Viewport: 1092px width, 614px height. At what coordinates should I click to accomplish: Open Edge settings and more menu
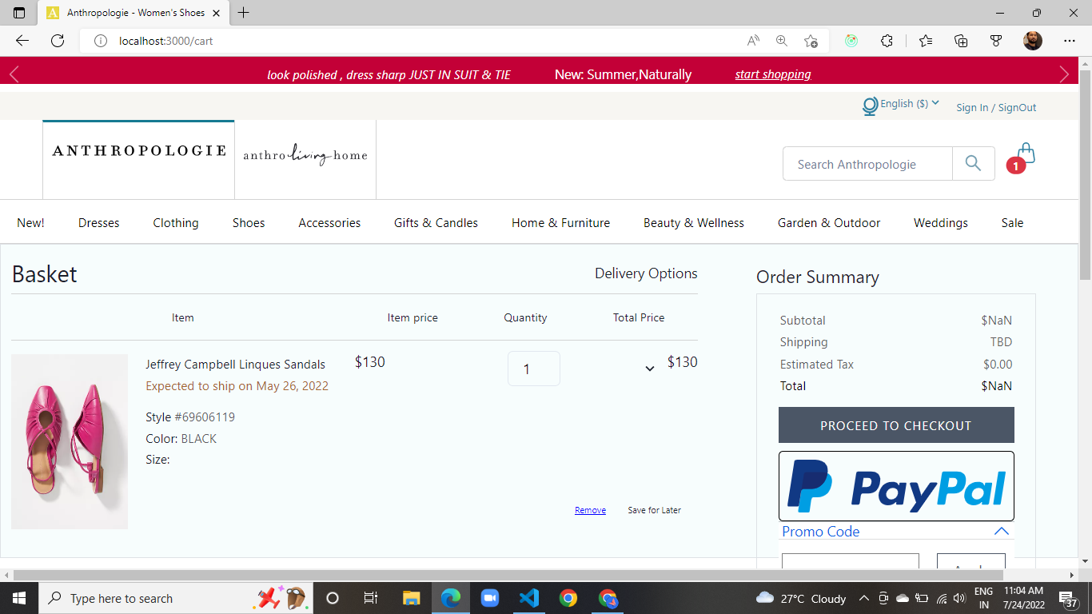(1070, 41)
